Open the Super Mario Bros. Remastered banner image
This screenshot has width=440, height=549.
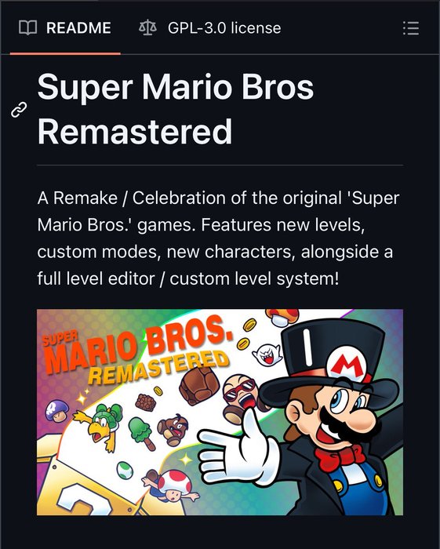(220, 412)
